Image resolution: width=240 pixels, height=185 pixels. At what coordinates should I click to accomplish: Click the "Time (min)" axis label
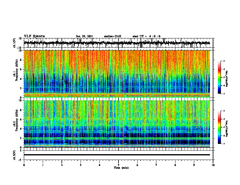tap(121, 168)
